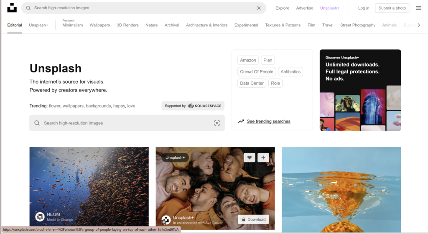The width and height of the screenshot is (428, 234).
Task: Open the Travel category
Action: (x=328, y=25)
